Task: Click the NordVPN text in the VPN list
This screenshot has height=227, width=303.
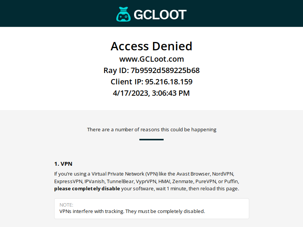Action: (x=223, y=174)
